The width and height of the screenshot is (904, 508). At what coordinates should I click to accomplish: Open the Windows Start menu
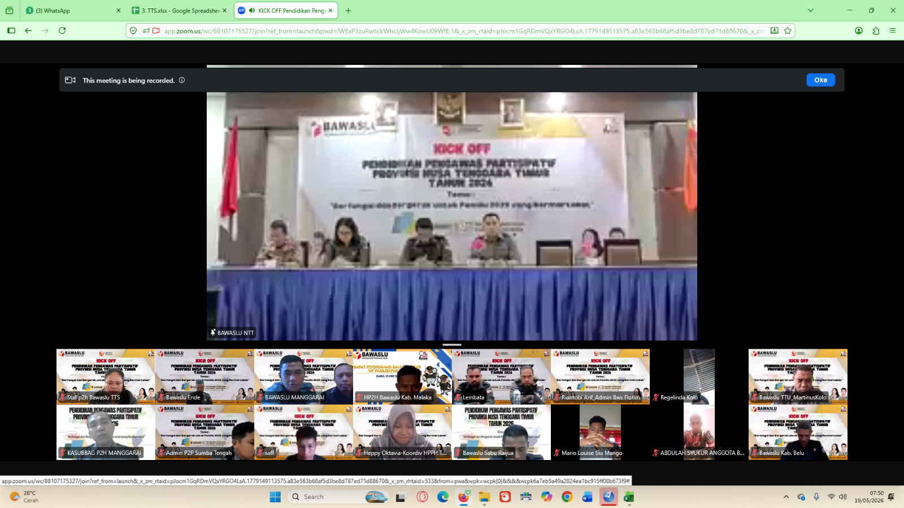pyautogui.click(x=275, y=497)
